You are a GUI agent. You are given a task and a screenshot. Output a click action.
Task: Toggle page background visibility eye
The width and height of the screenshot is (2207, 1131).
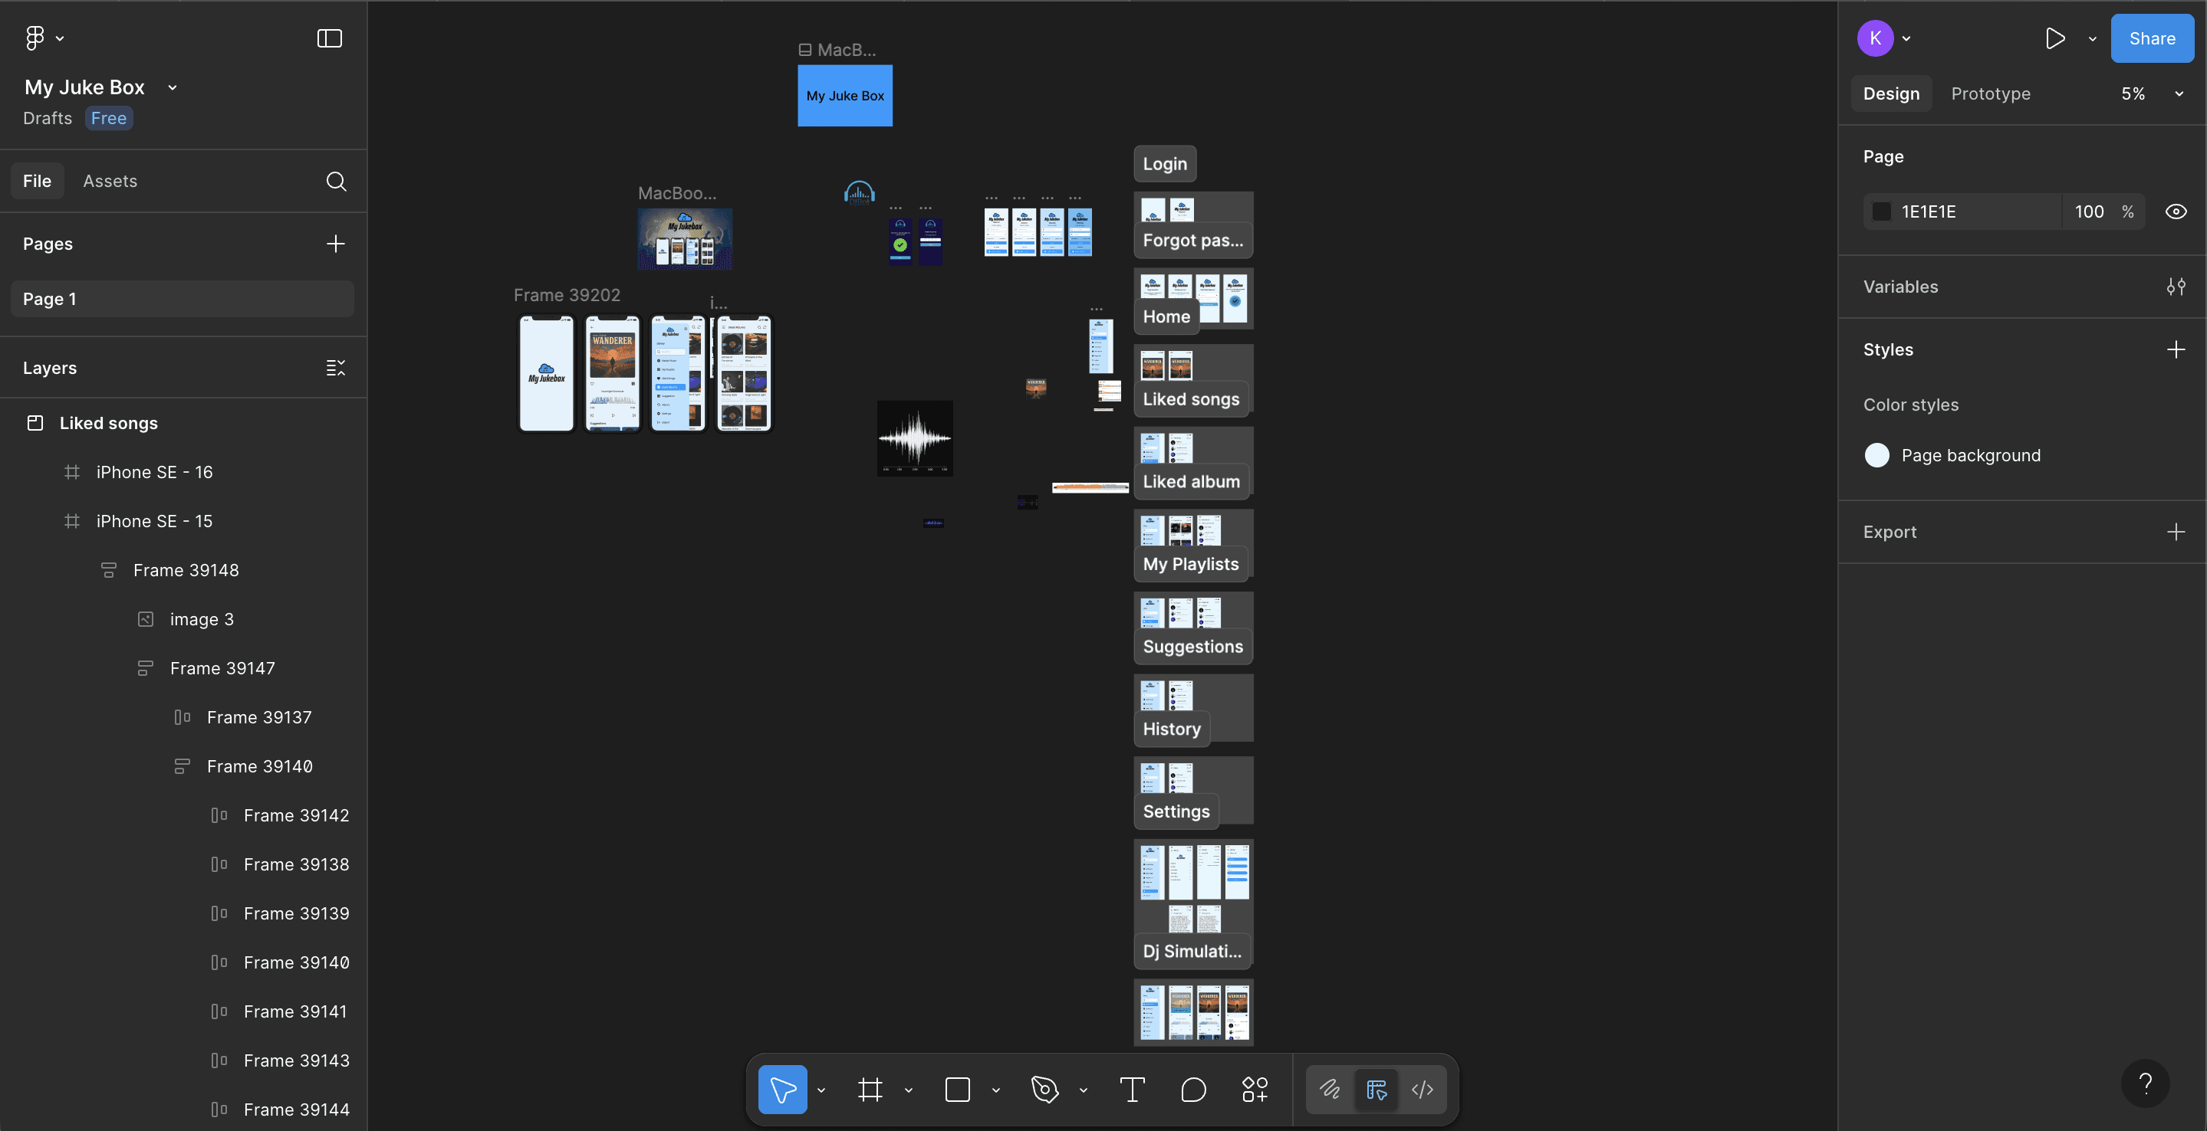[x=2176, y=211]
